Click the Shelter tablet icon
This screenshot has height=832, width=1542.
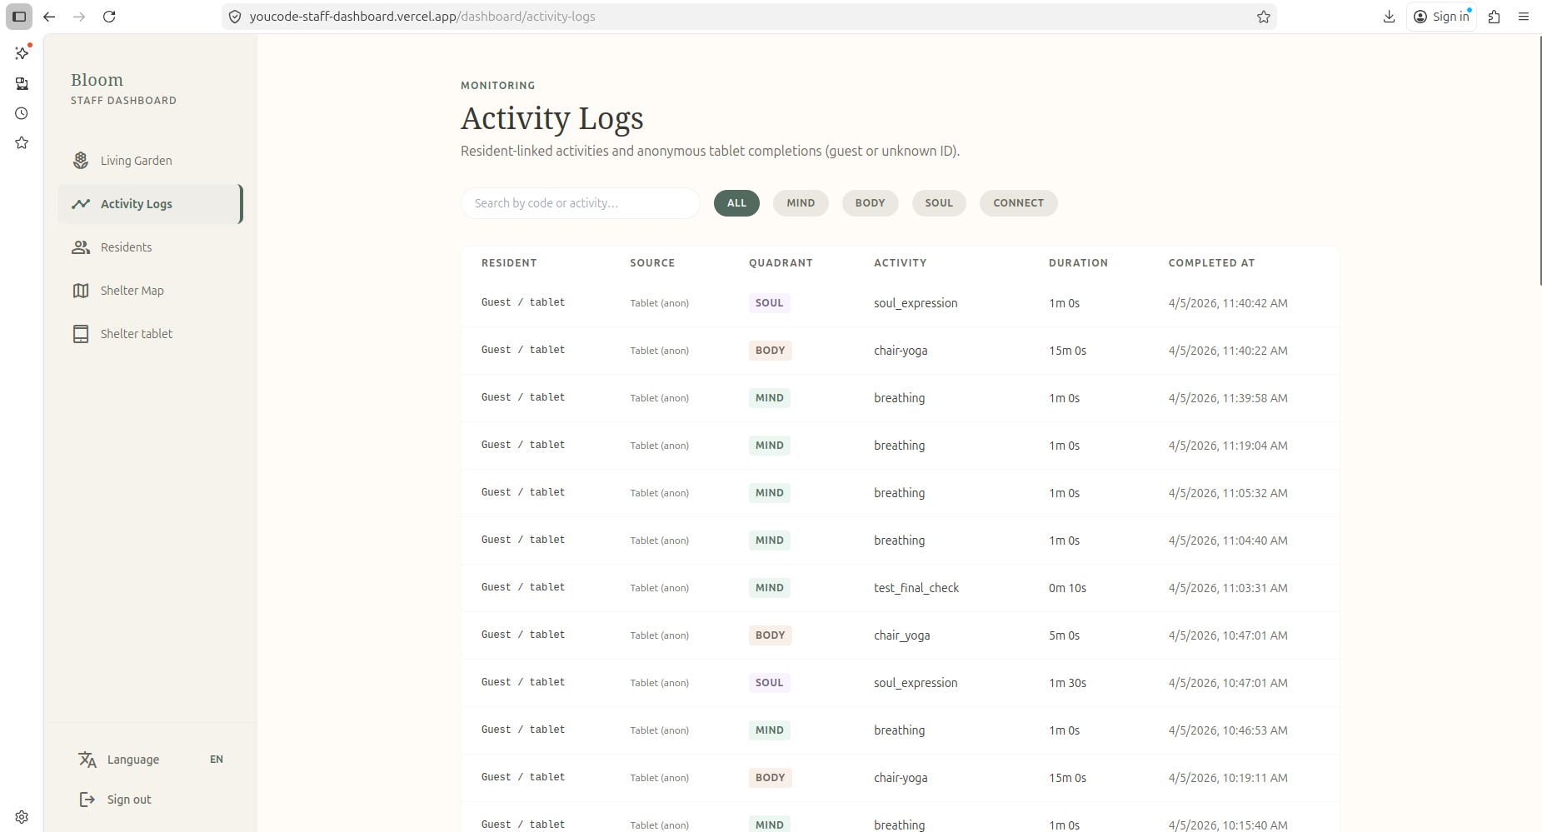tap(81, 334)
